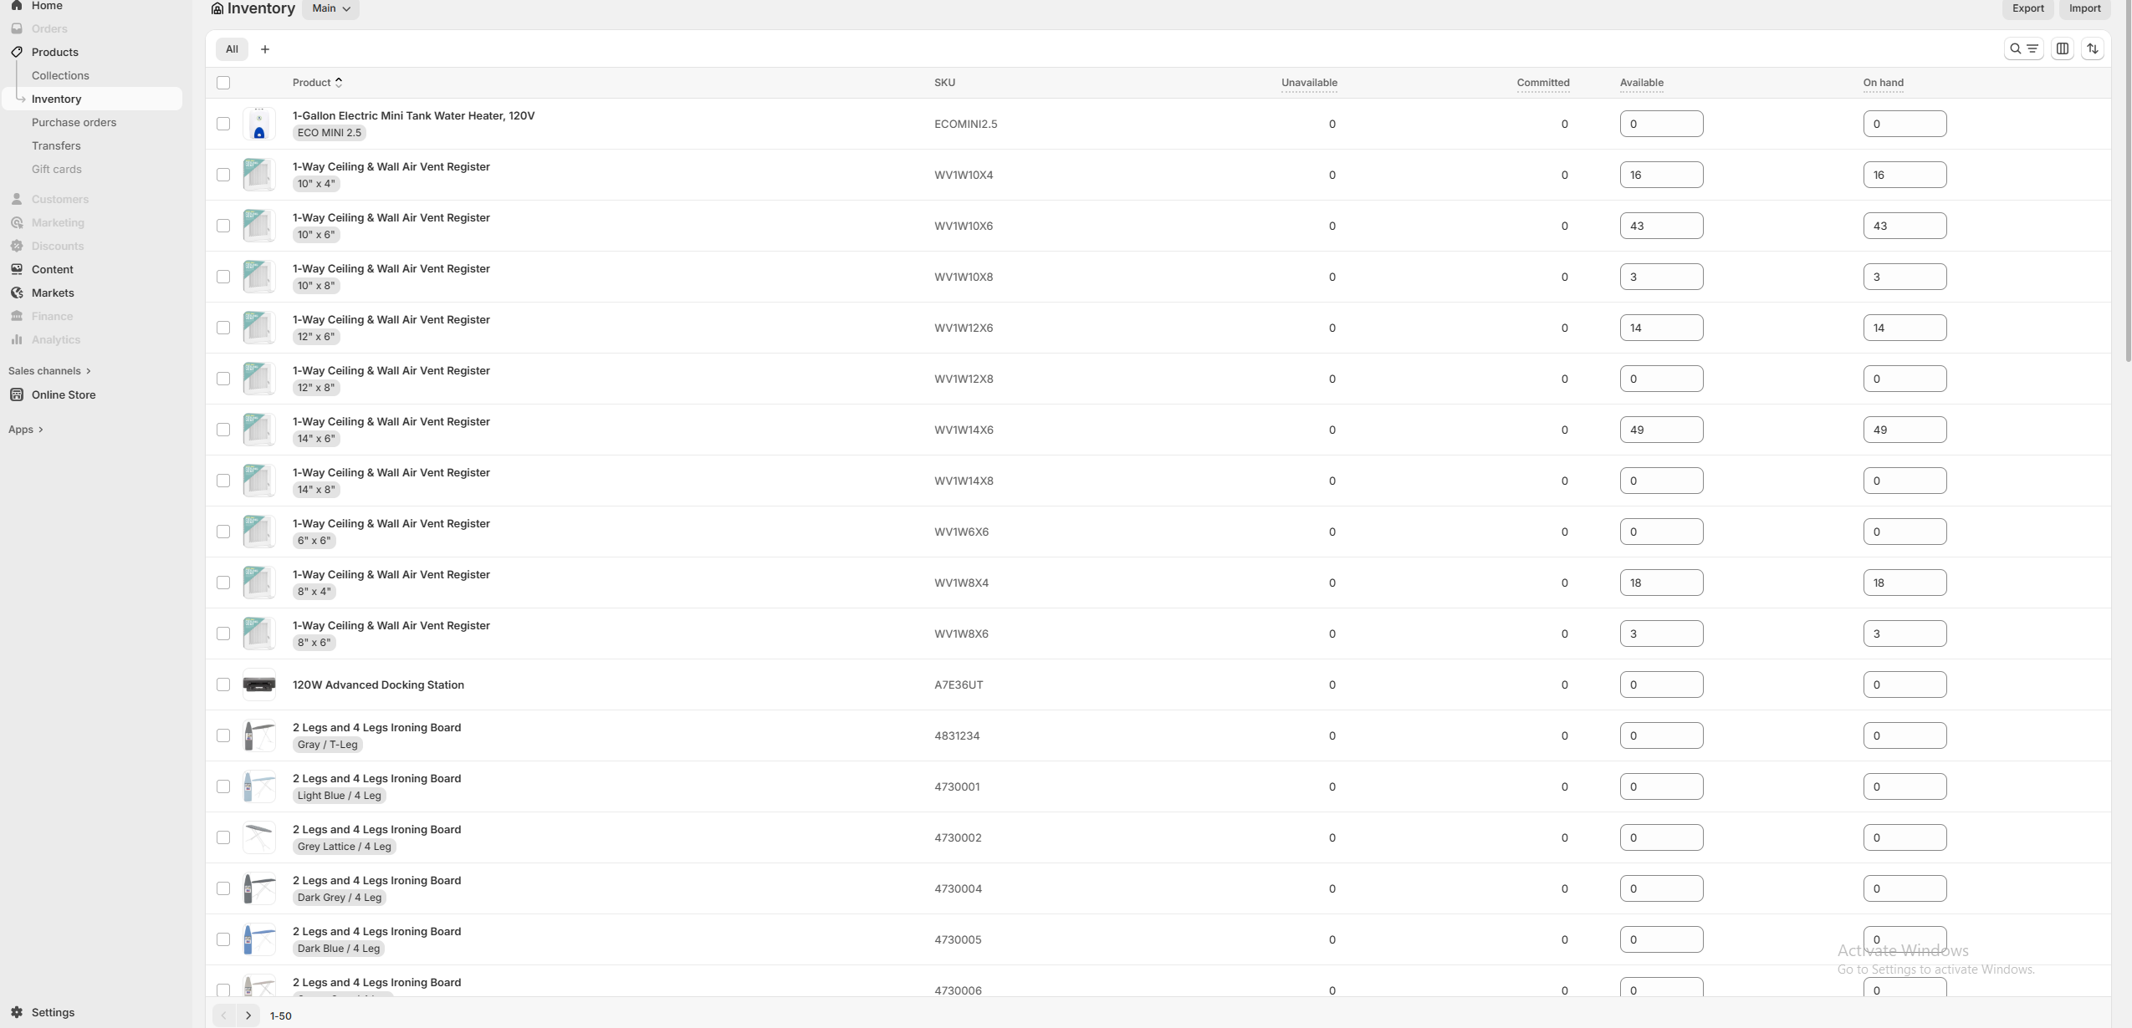The image size is (2132, 1028).
Task: Click the Committed column header
Action: point(1542,83)
